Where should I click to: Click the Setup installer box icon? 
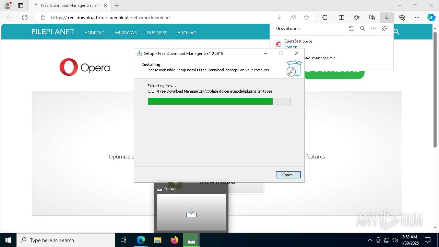(294, 68)
